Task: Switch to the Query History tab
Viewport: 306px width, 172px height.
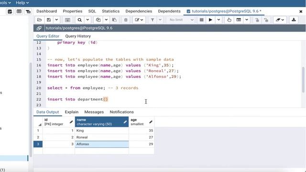Action: coord(78,36)
